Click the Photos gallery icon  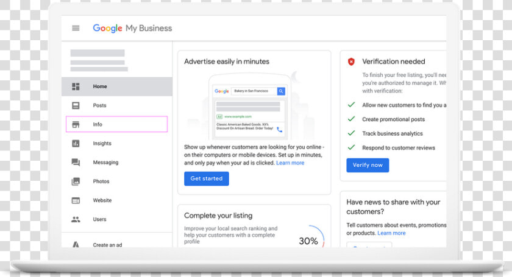[x=76, y=181]
